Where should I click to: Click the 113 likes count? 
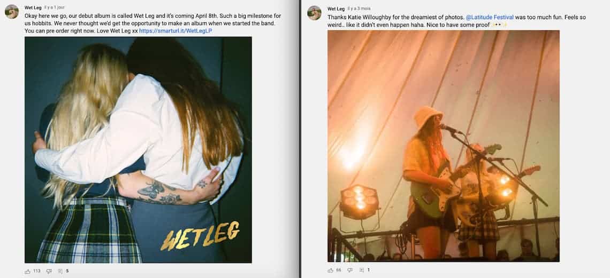(x=36, y=271)
